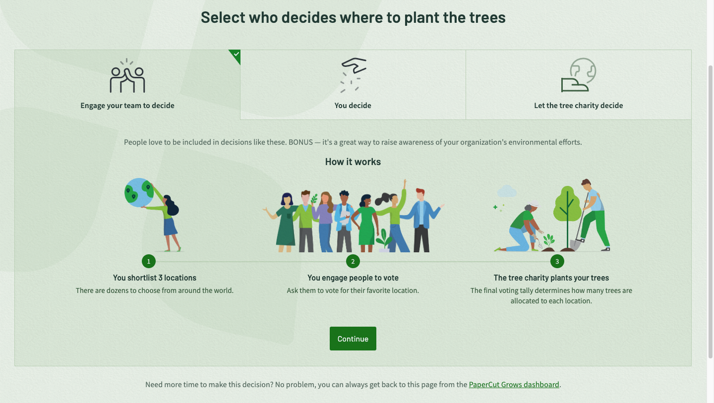Click the tree charity globe-hand icon
714x403 pixels.
pyautogui.click(x=578, y=75)
